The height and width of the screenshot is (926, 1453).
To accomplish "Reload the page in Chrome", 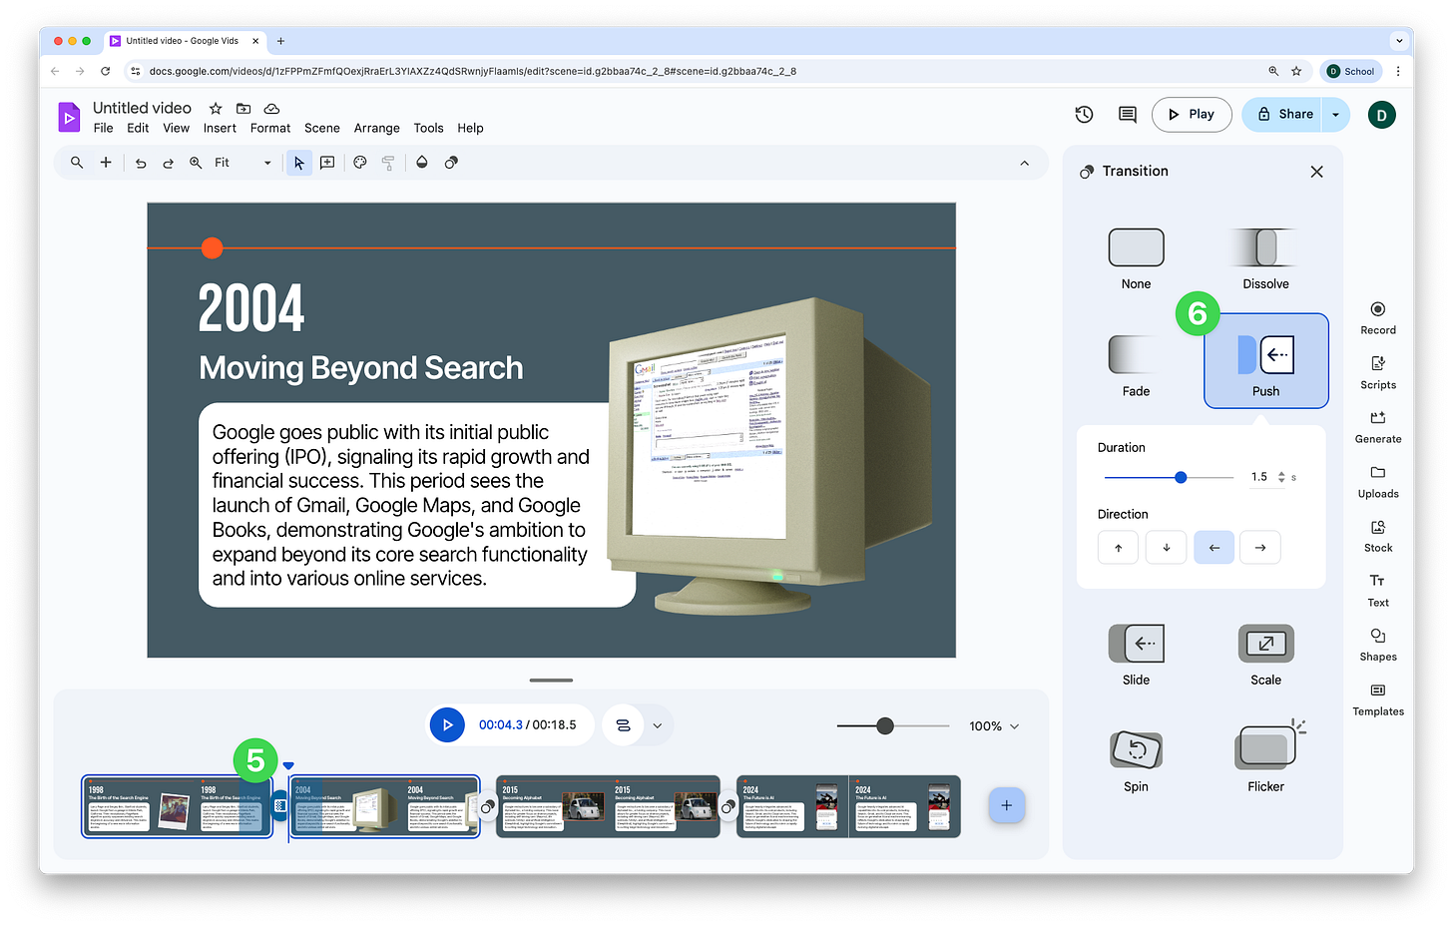I will (105, 71).
